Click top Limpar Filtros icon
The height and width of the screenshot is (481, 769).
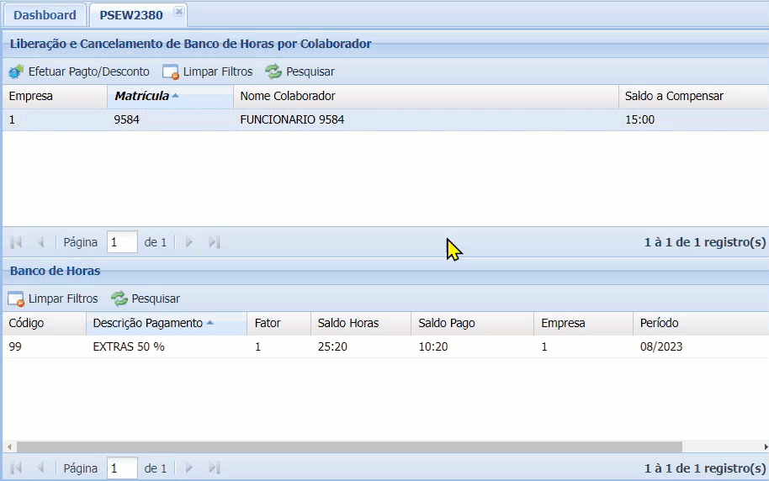coord(171,71)
